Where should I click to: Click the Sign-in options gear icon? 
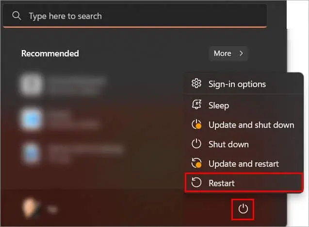pyautogui.click(x=196, y=84)
